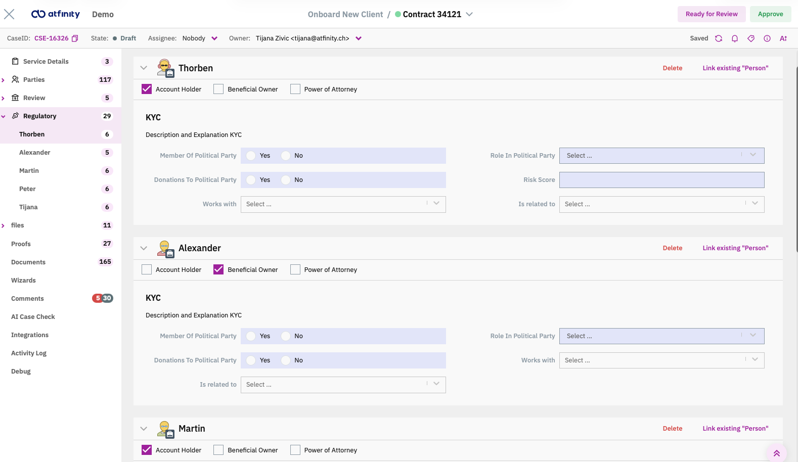Viewport: 798px width, 462px height.
Task: Check Thorben's Account Holder checkbox
Action: pos(147,89)
